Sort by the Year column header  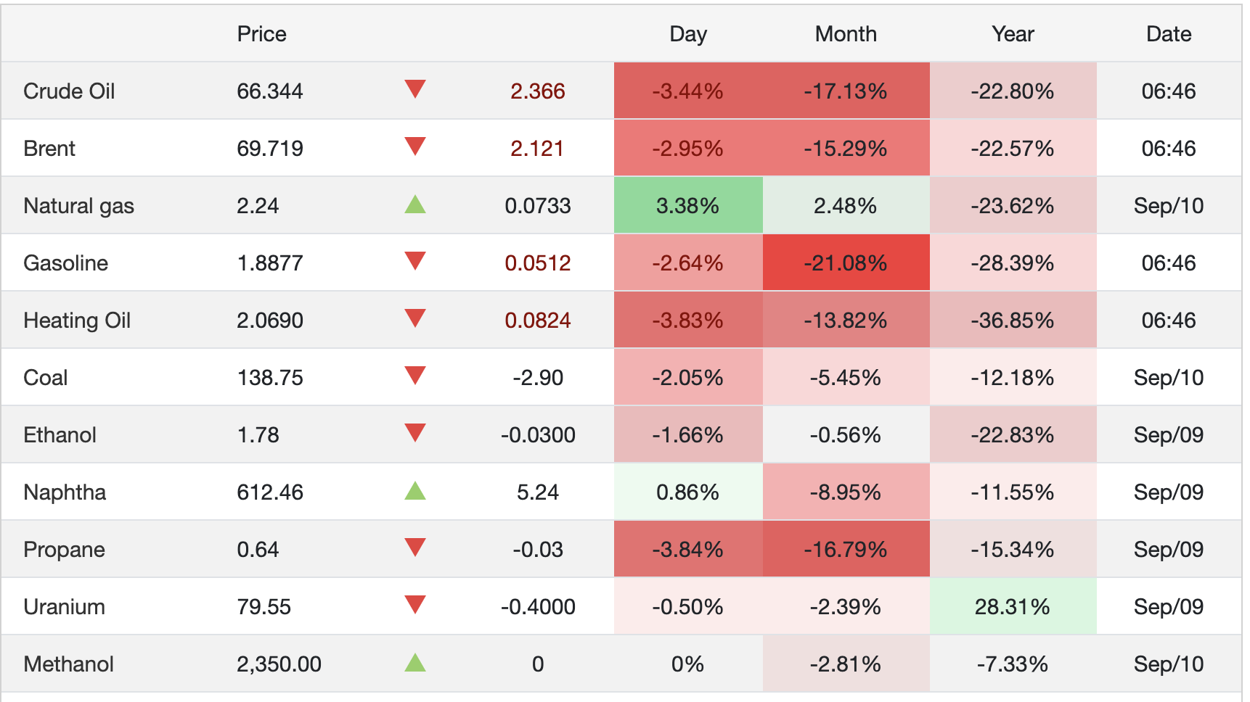1013,34
